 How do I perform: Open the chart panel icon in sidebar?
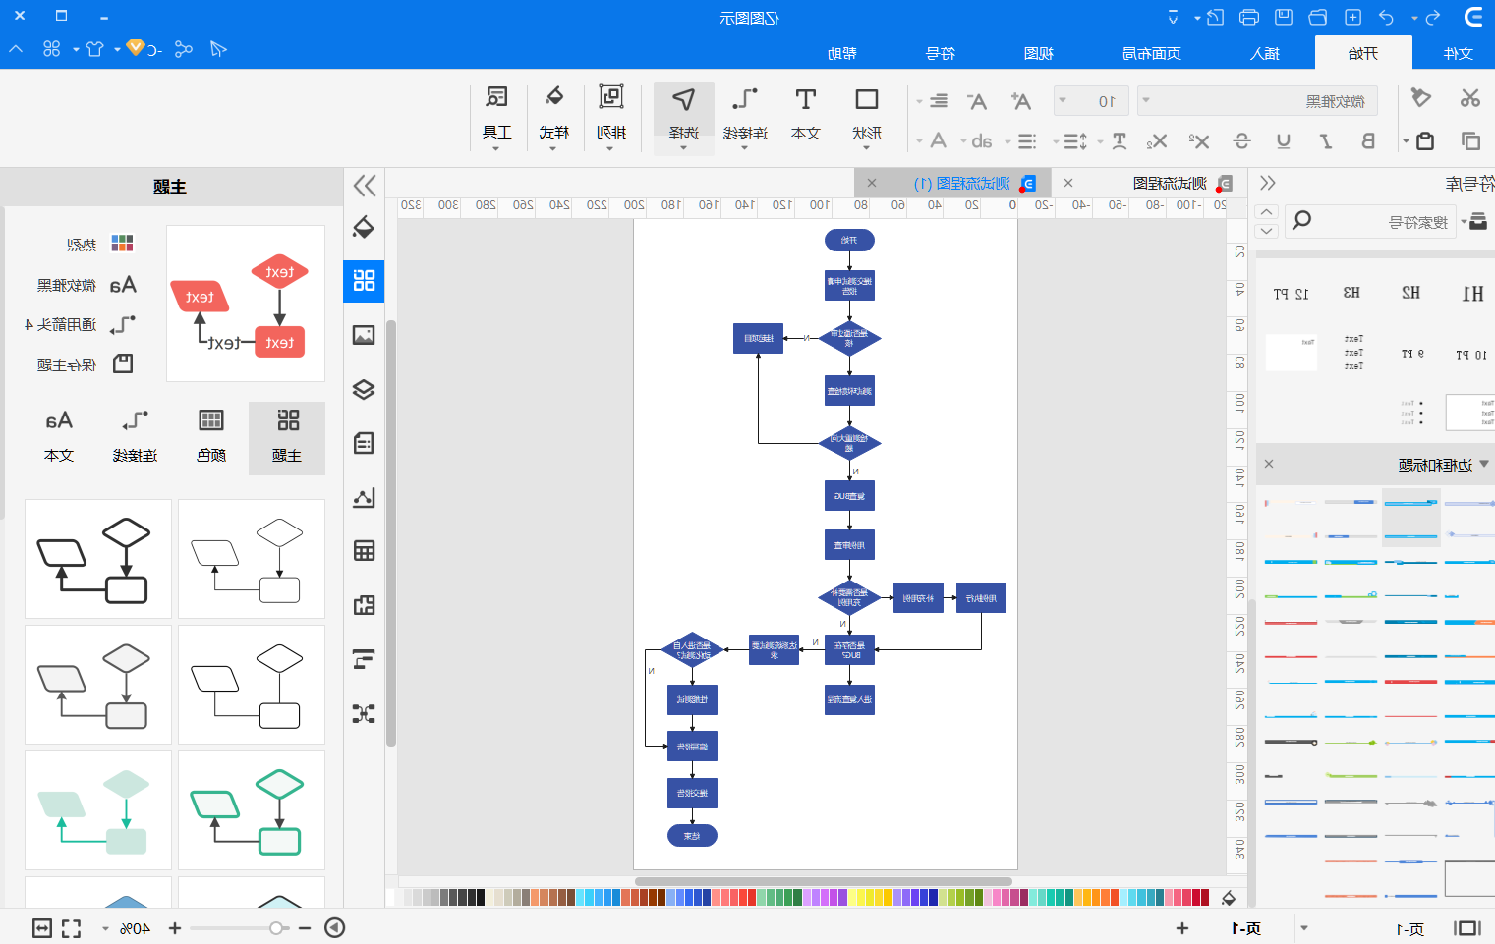(x=364, y=497)
